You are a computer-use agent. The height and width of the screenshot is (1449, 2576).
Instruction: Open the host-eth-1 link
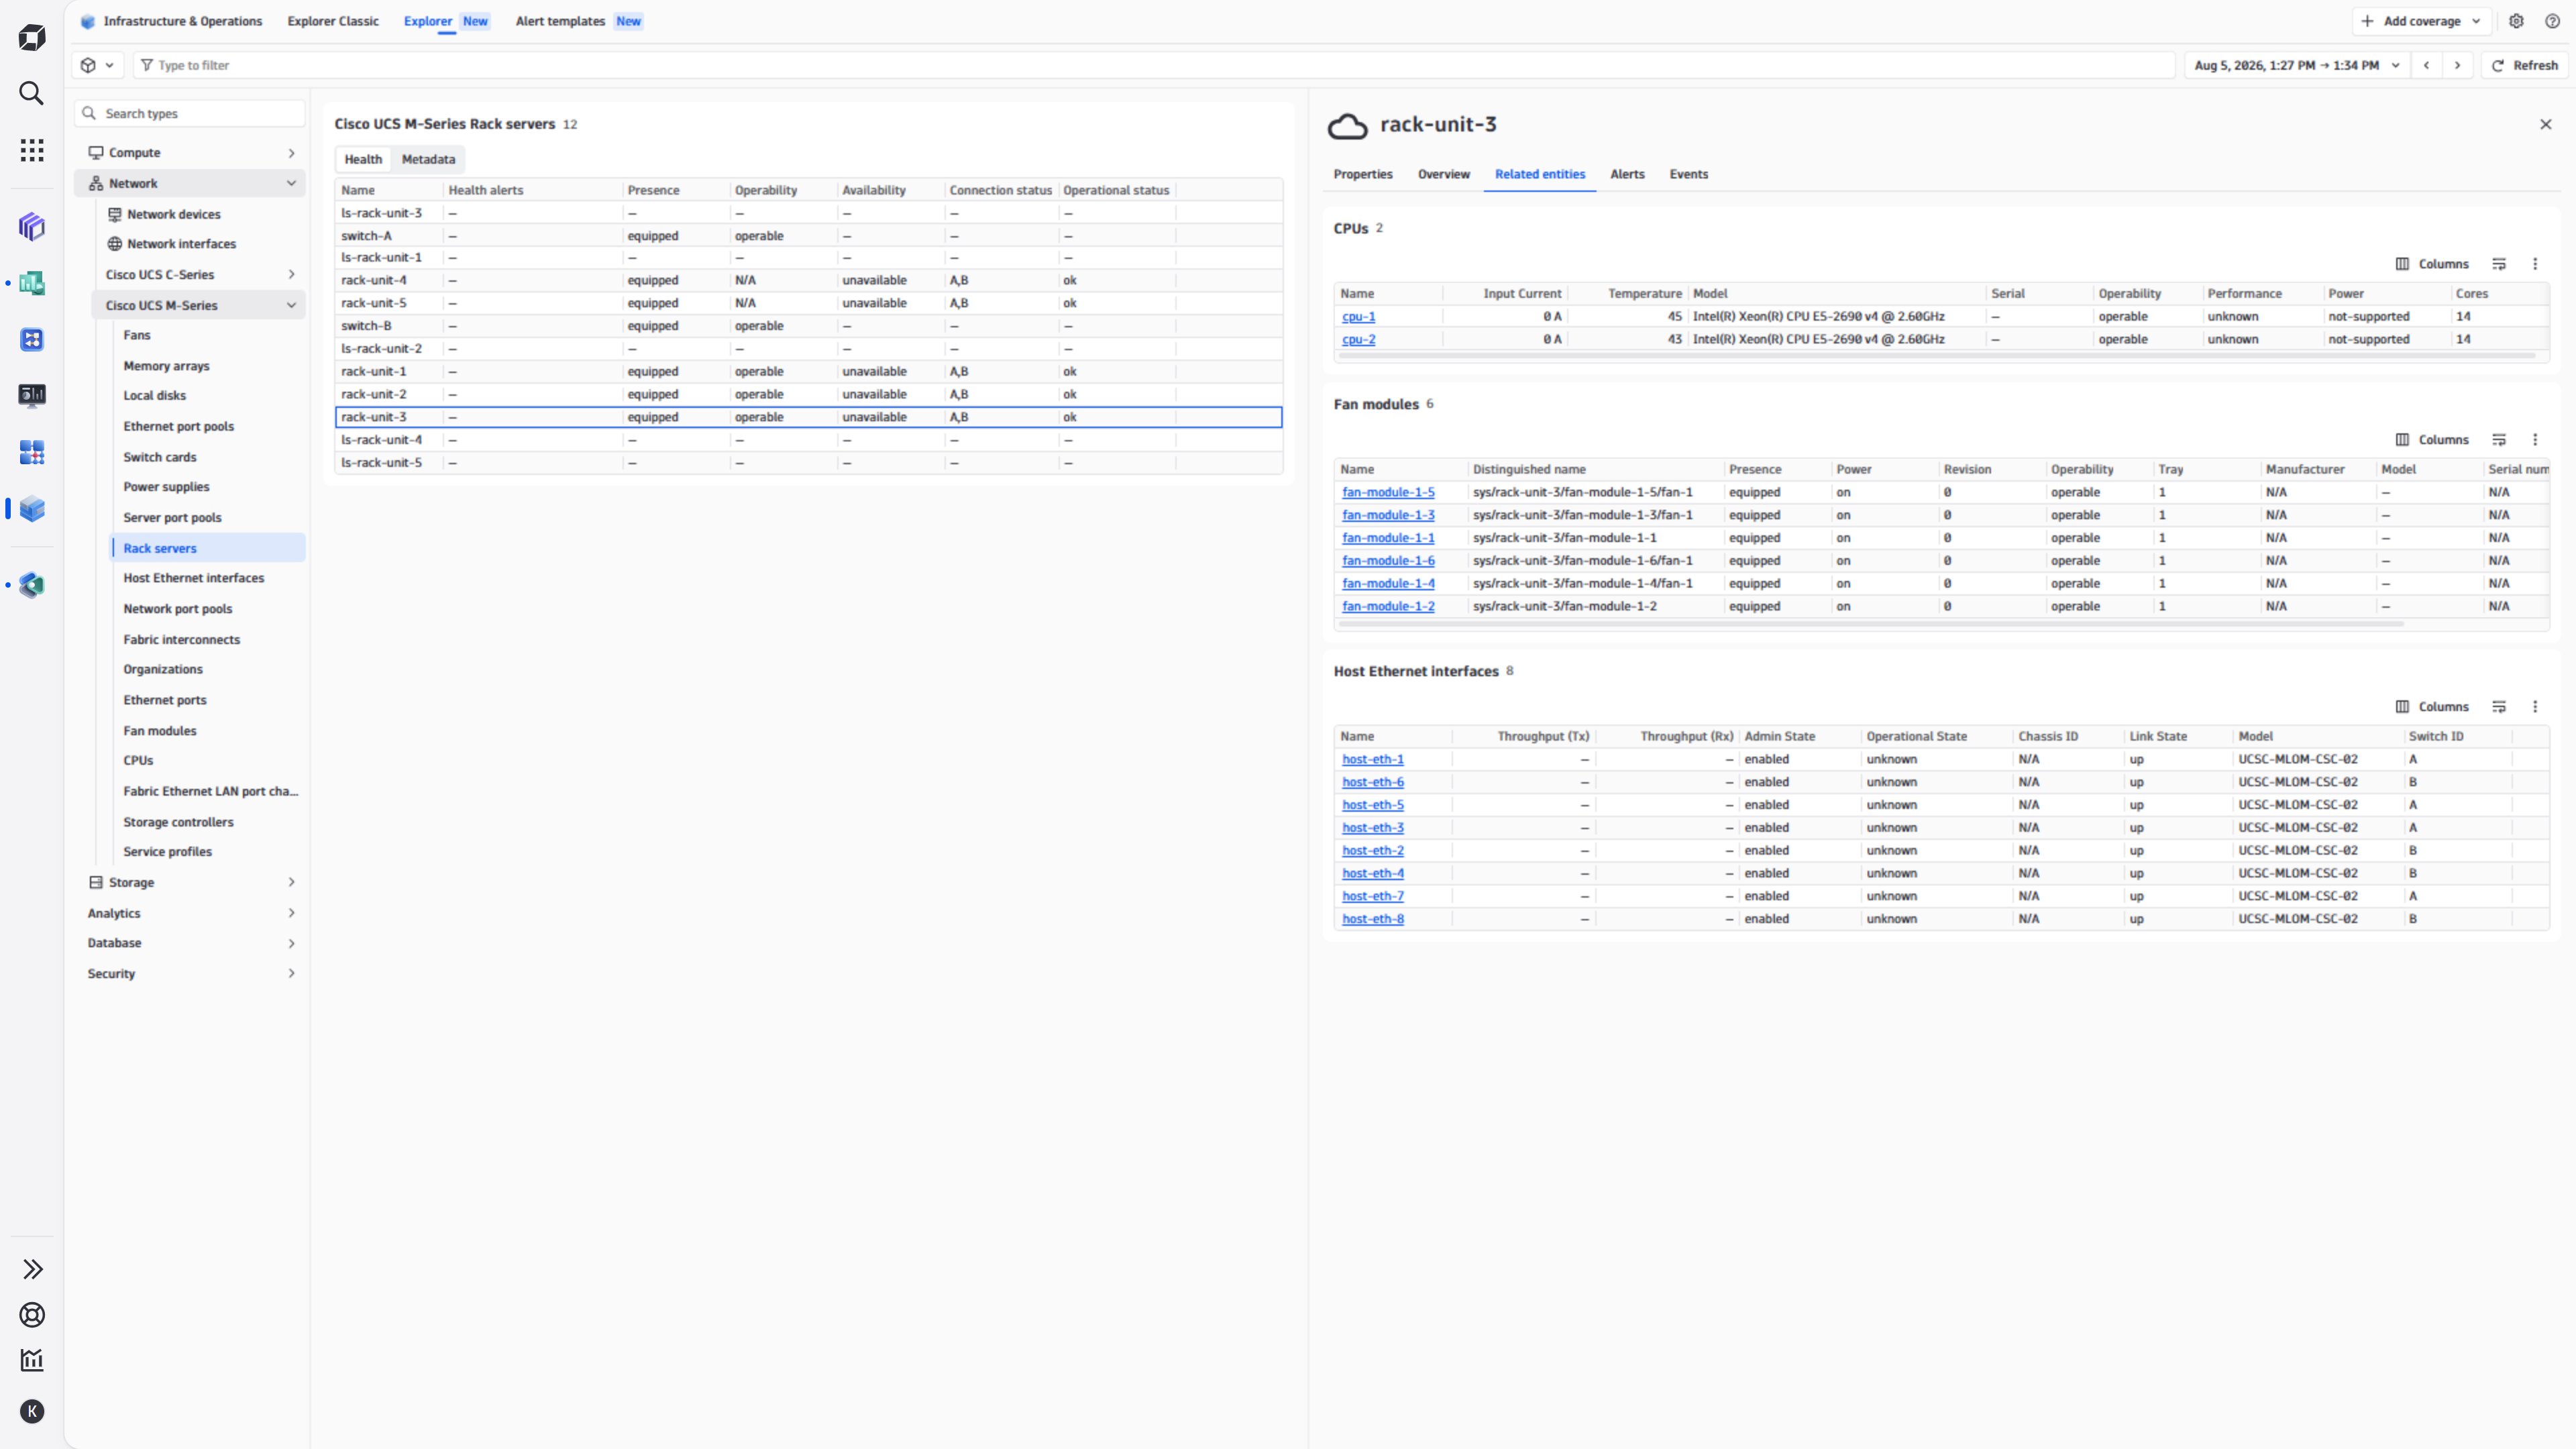click(1372, 759)
